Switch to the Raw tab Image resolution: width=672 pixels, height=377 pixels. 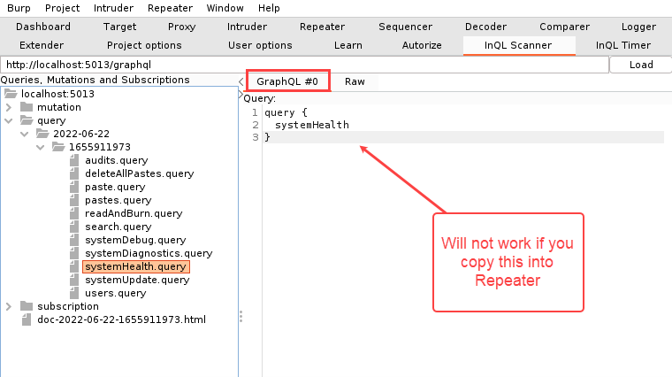(355, 81)
